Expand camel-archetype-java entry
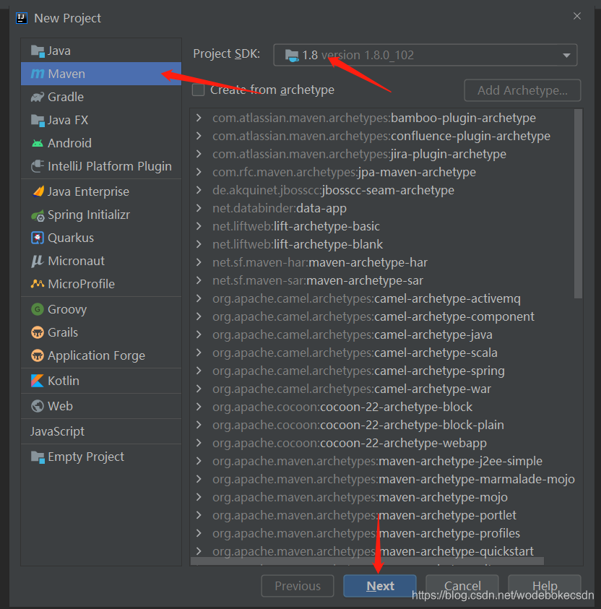The image size is (601, 609). click(199, 334)
